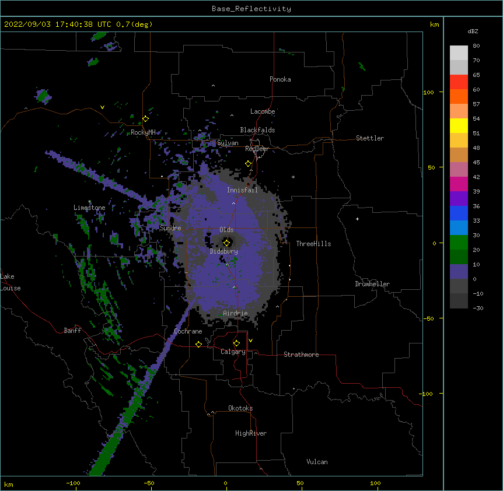
Task: Click the green 30 dBZ legend swatch
Action: [x=459, y=243]
